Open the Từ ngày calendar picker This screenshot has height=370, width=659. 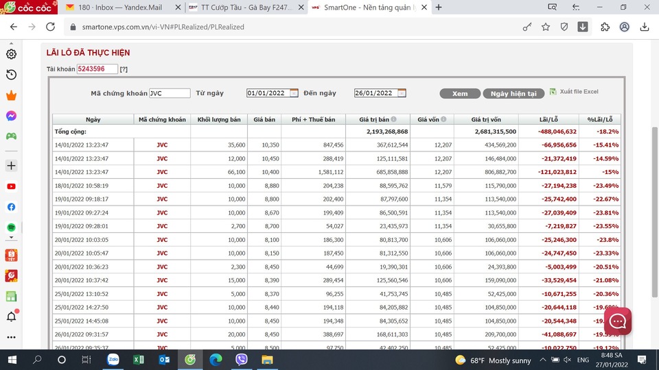pyautogui.click(x=294, y=93)
